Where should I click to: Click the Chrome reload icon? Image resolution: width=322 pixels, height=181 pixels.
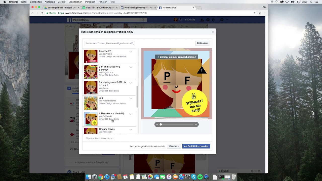(42, 13)
